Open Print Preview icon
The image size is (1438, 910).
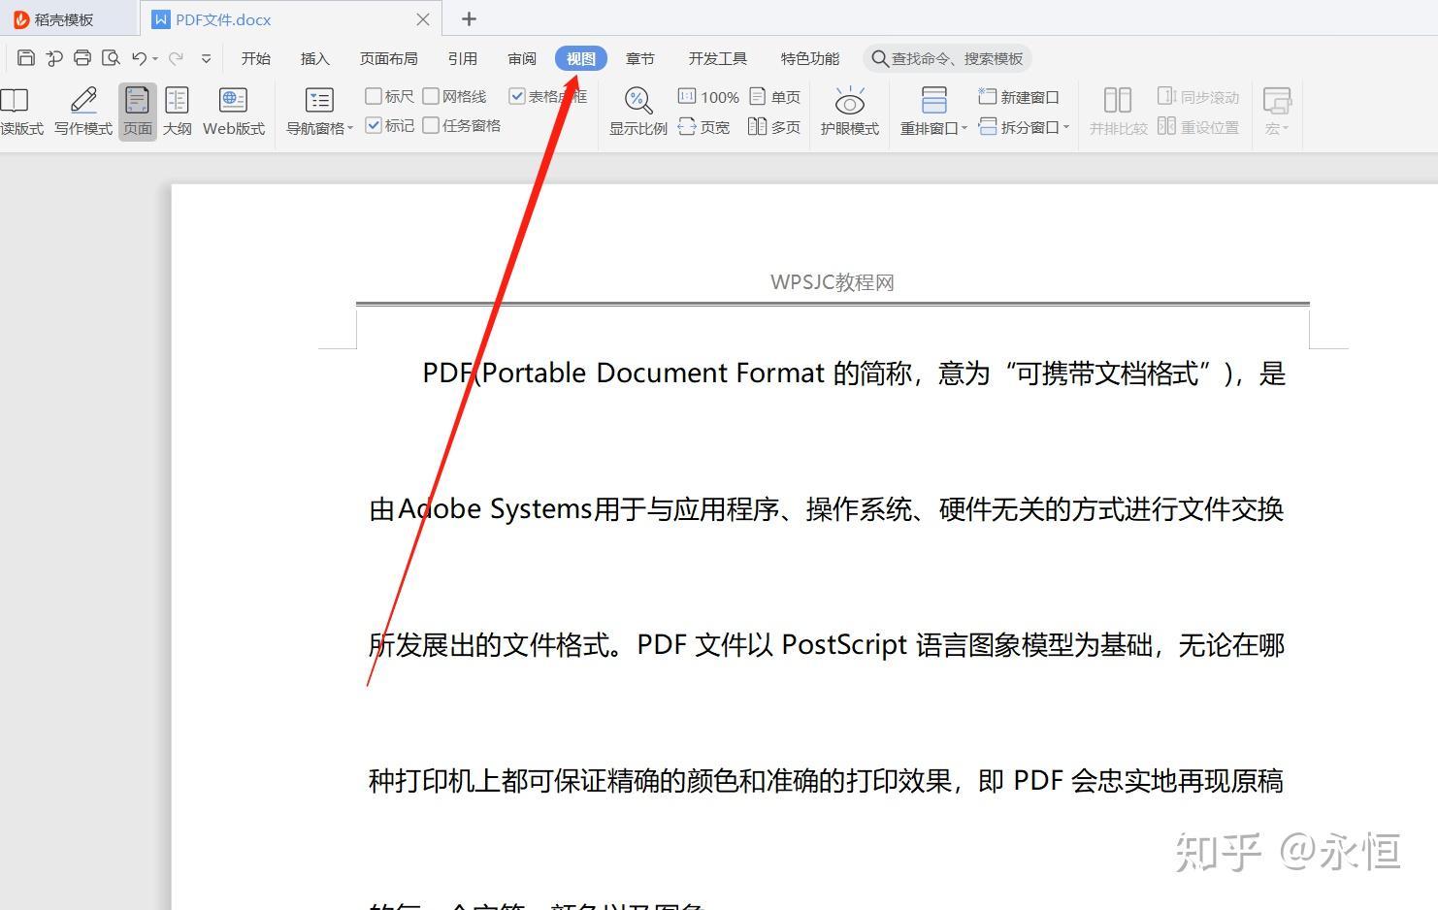111,58
